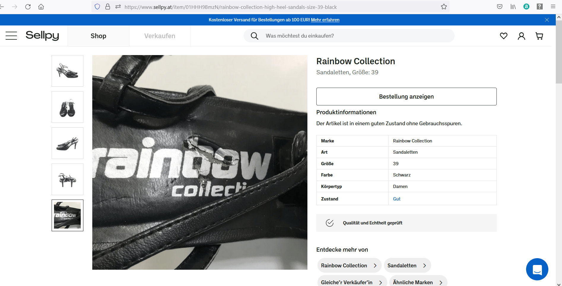The width and height of the screenshot is (562, 286).
Task: Go to browser home page
Action: click(41, 7)
